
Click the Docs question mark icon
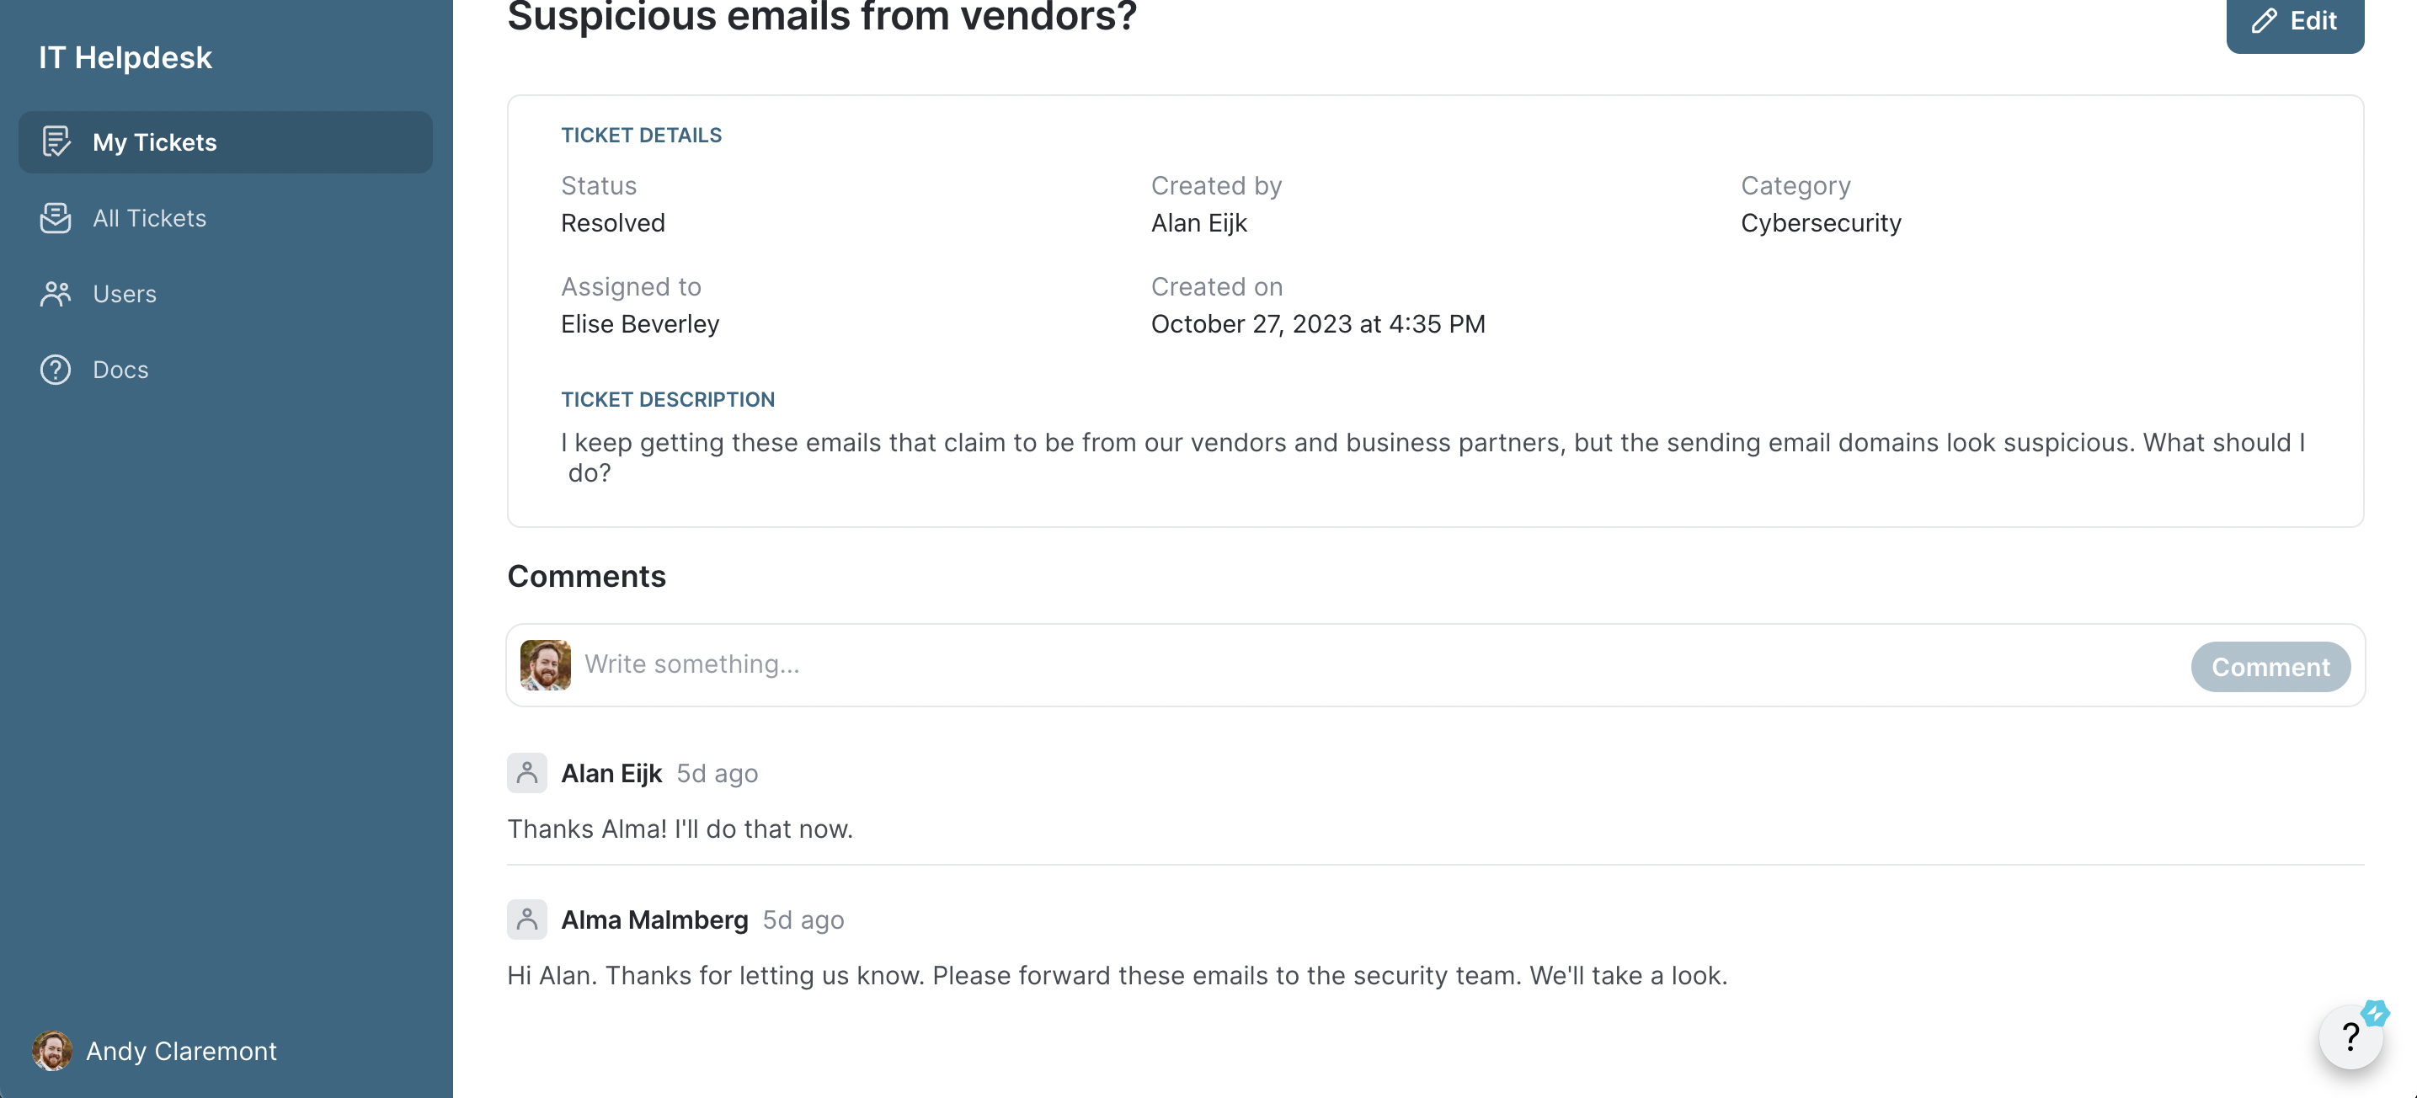tap(56, 370)
